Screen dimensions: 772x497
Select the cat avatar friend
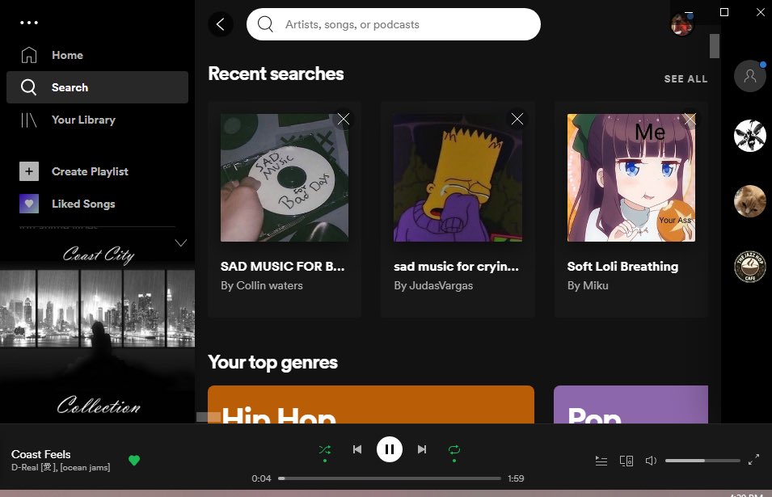[750, 201]
